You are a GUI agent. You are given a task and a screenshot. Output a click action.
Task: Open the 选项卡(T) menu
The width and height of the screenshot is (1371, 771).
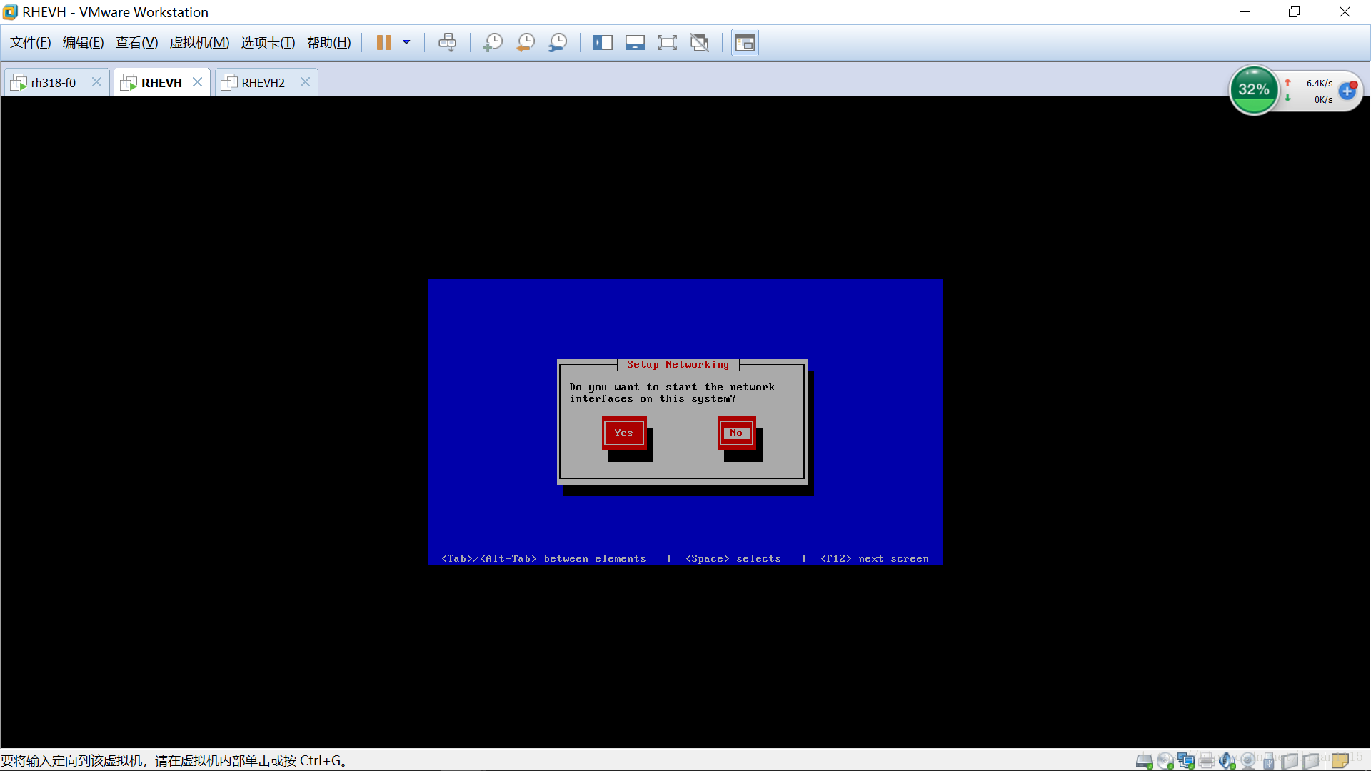(x=268, y=43)
